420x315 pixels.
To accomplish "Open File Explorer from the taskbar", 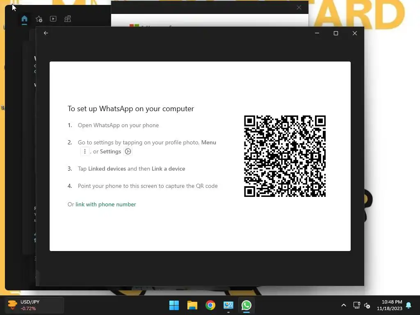I will coord(192,305).
